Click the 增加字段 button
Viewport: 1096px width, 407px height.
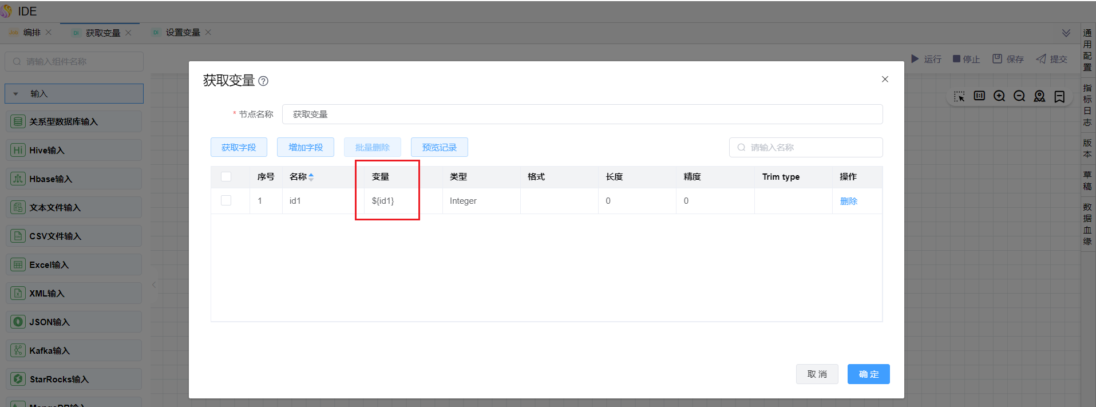[x=306, y=147]
